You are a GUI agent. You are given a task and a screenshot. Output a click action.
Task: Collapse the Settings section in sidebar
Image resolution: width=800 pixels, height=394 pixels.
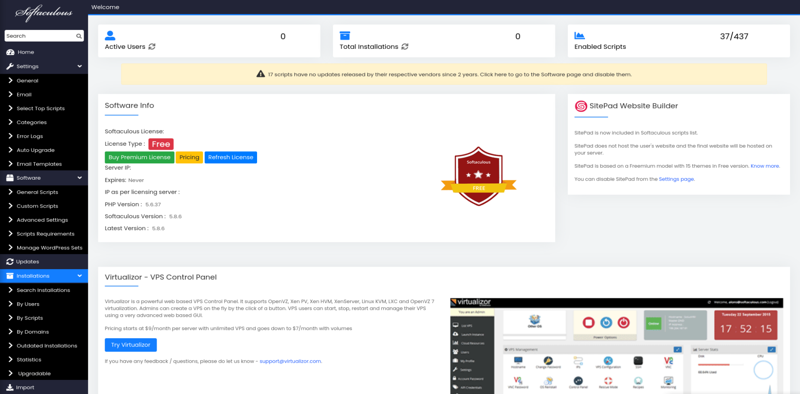[79, 66]
